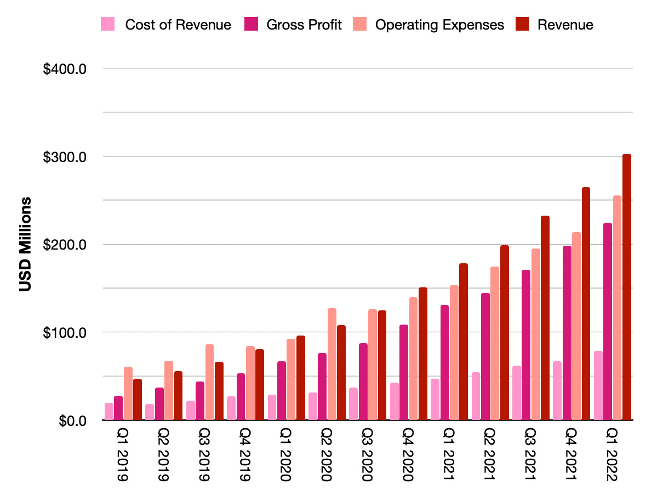
Task: Select the Operating Expenses legend marker
Action: coord(360,24)
